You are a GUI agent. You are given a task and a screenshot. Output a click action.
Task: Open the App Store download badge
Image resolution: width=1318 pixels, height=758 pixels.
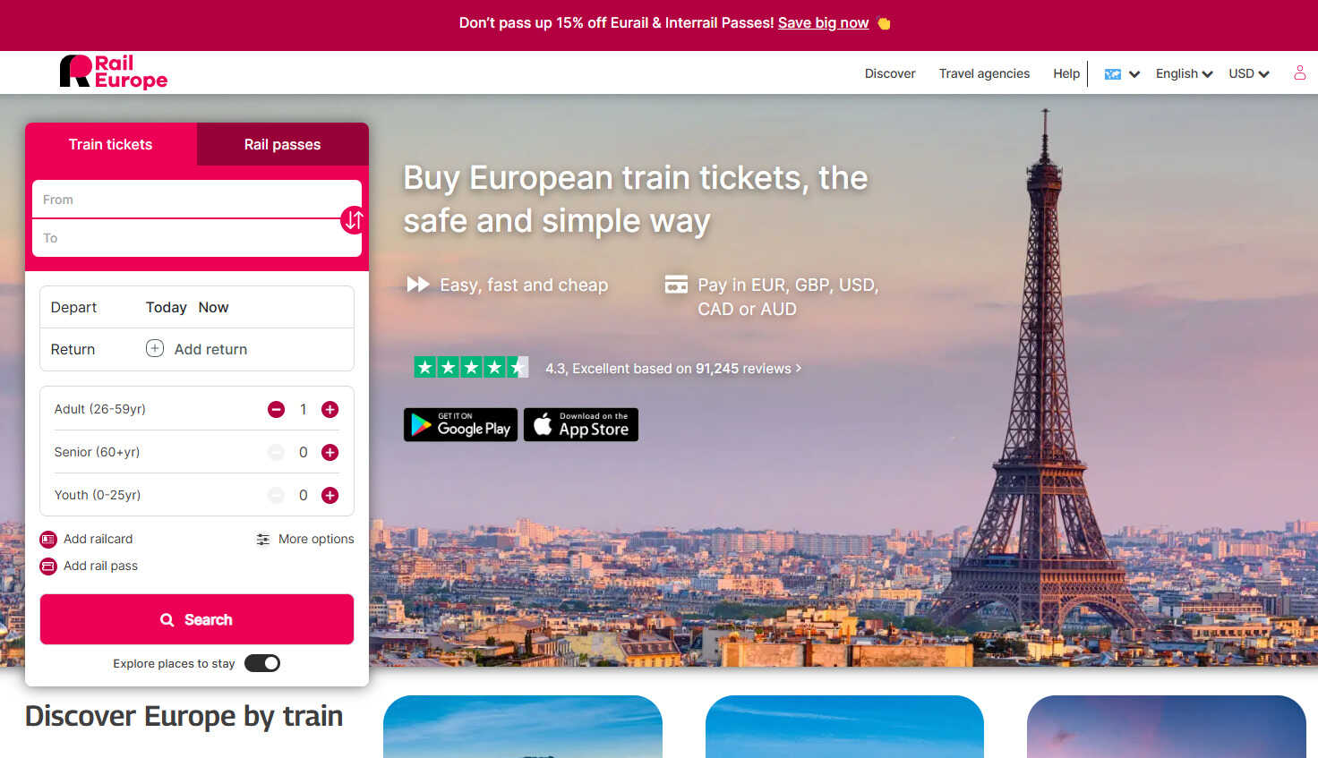pos(581,425)
